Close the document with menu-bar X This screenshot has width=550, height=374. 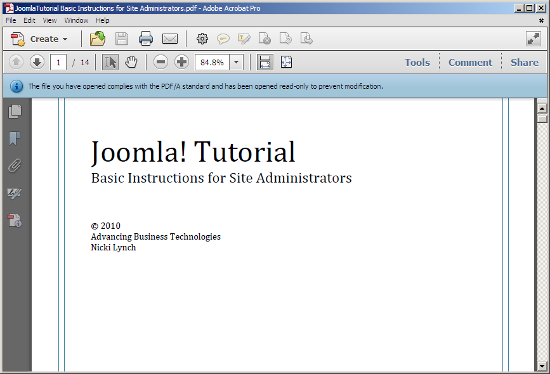[x=541, y=21]
